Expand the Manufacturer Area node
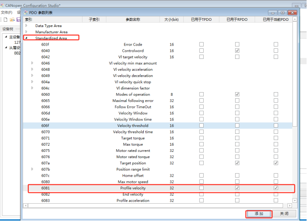The width and height of the screenshot is (307, 221). (26, 31)
